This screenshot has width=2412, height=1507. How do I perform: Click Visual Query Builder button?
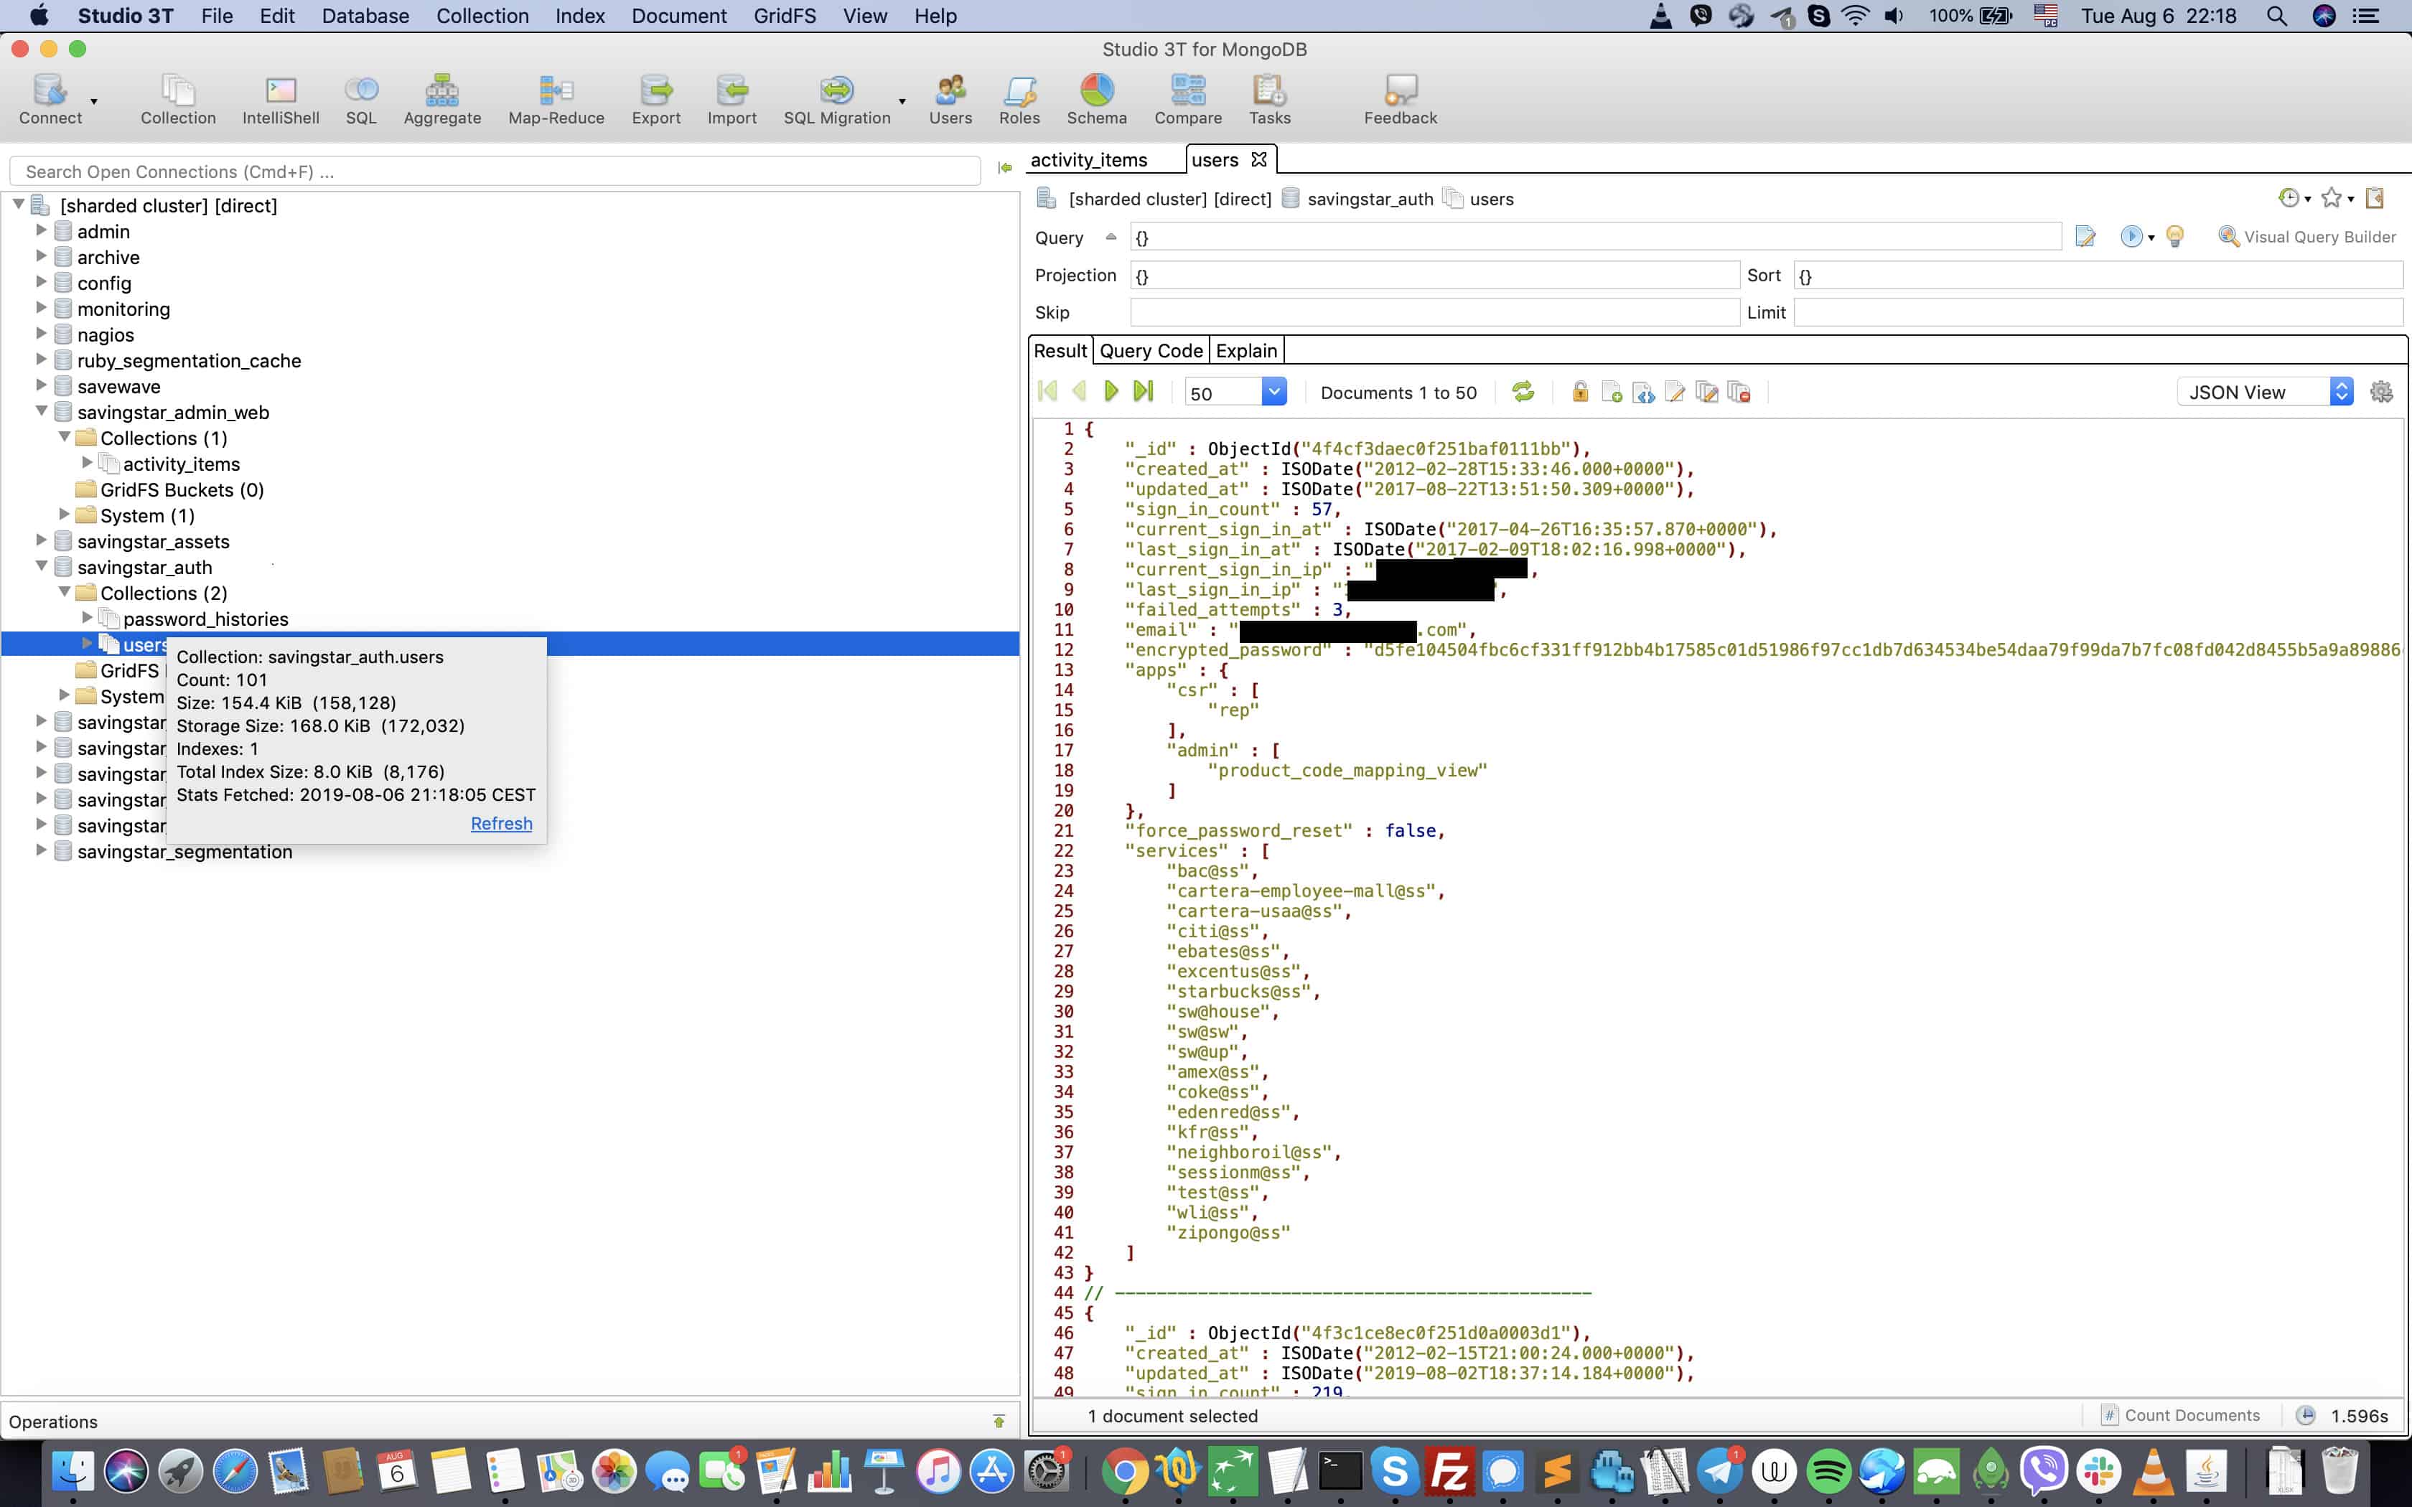click(2306, 236)
